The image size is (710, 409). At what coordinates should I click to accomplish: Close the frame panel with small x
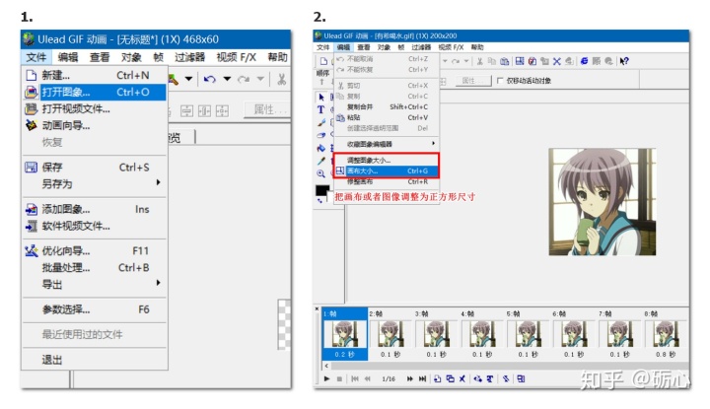coord(317,309)
